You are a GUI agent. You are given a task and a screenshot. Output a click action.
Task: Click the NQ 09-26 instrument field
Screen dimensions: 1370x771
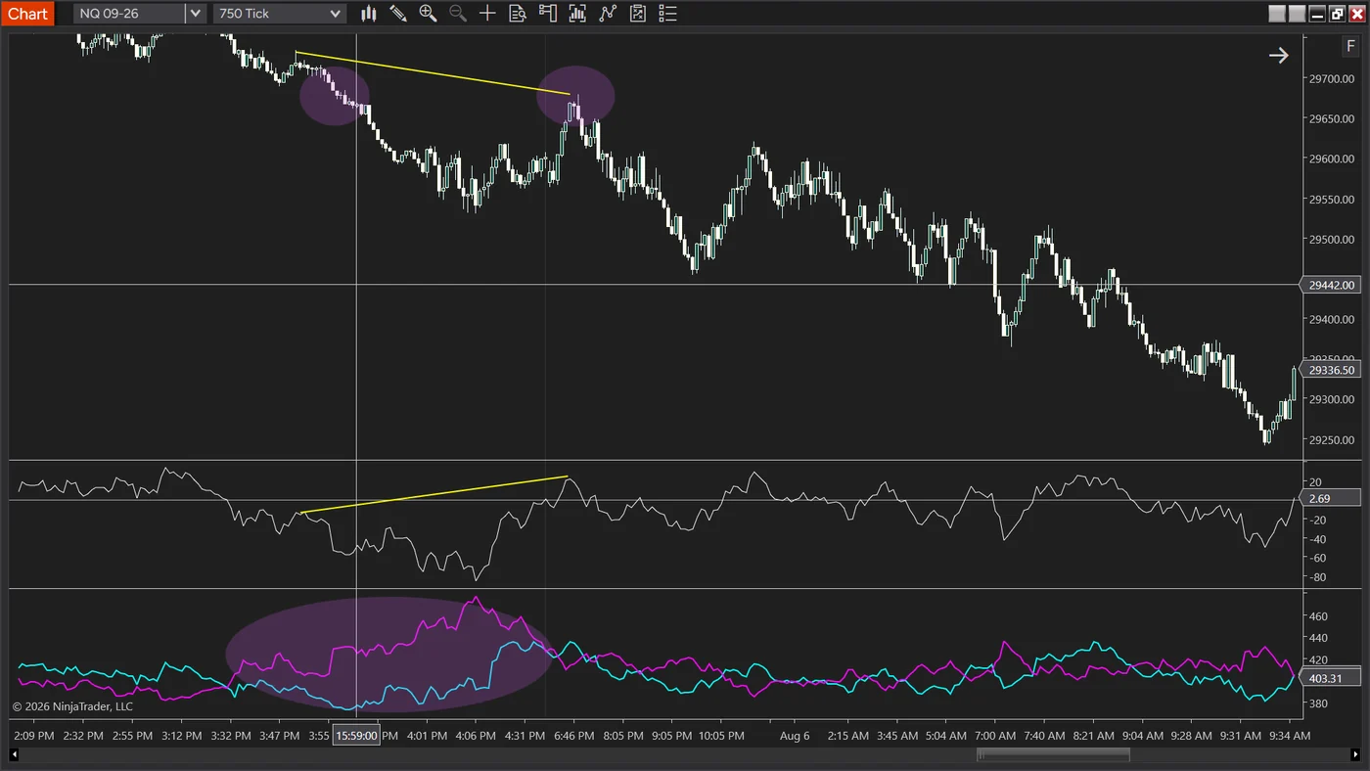(129, 14)
